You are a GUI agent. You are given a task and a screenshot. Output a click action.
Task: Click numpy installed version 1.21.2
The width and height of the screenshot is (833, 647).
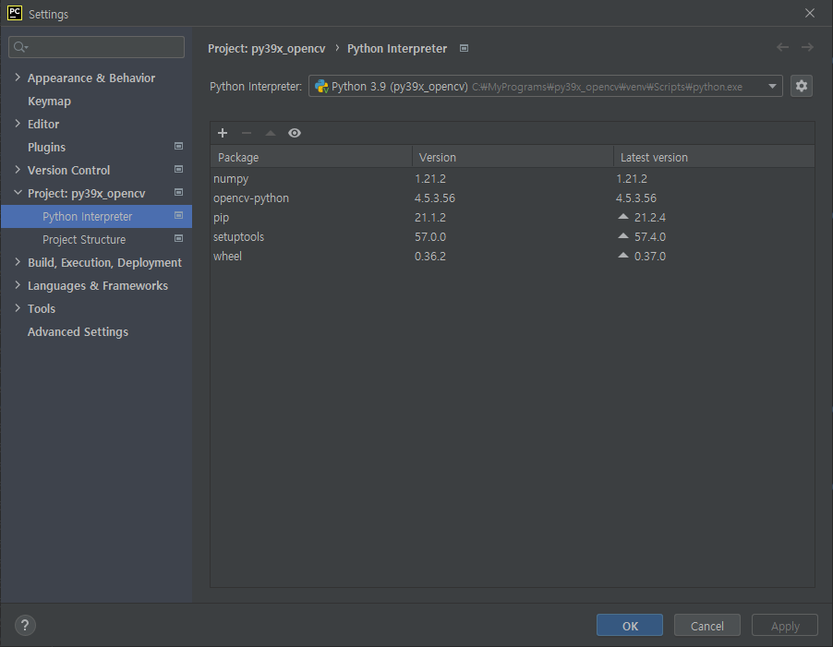coord(429,179)
